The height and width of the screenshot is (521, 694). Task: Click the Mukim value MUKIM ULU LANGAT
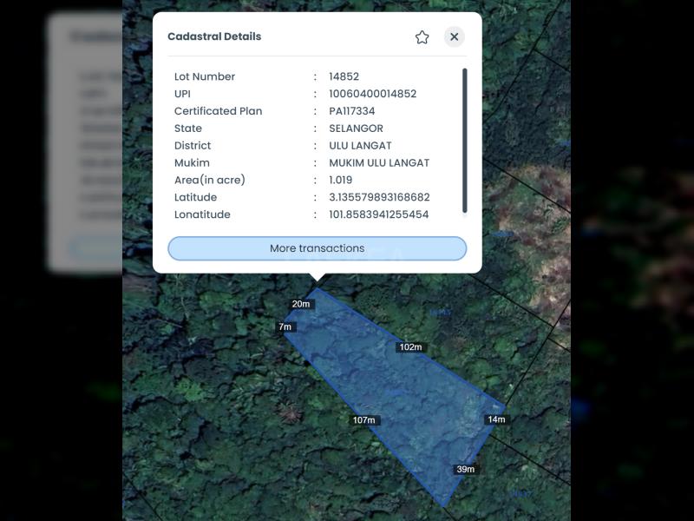click(x=379, y=163)
